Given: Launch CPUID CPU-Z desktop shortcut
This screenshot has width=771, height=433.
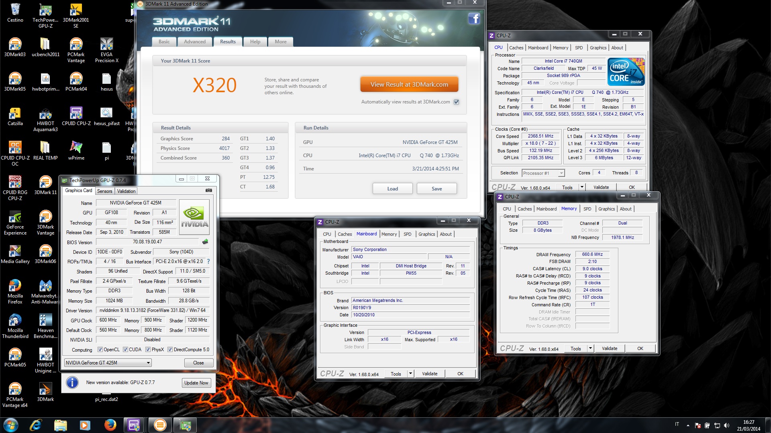Looking at the screenshot, I should coord(76,116).
